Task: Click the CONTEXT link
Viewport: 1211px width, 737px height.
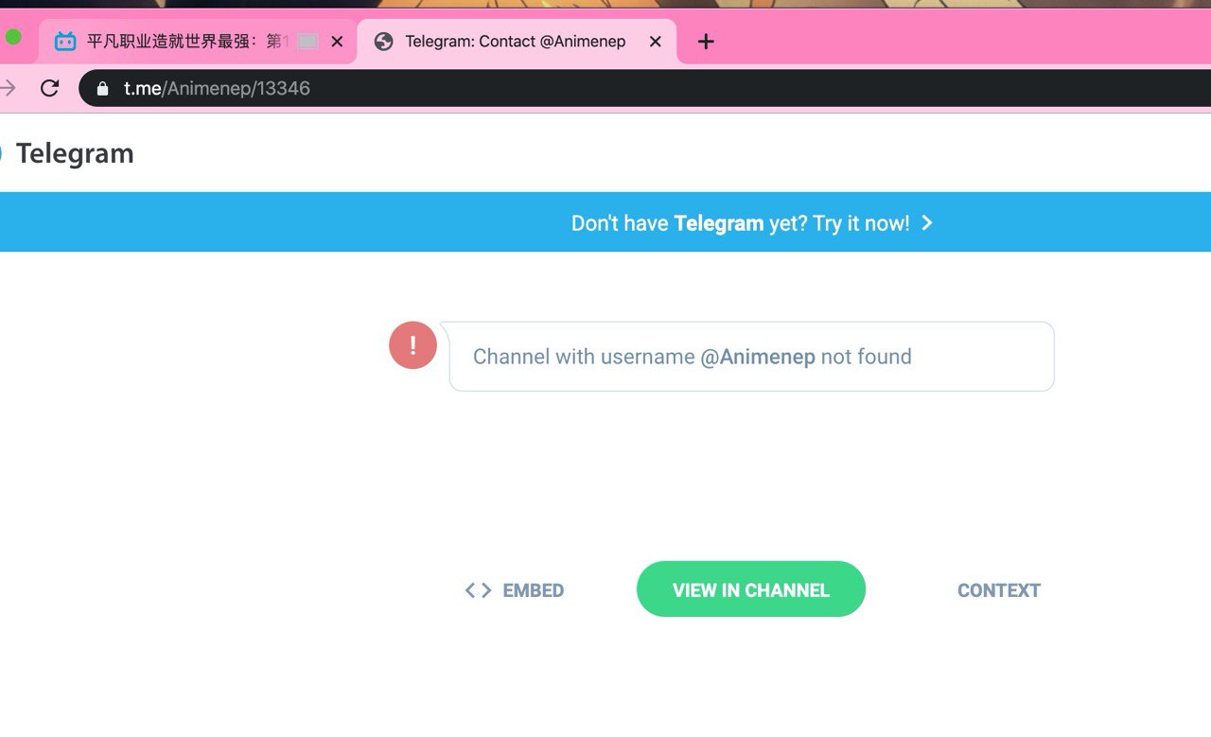Action: [999, 590]
